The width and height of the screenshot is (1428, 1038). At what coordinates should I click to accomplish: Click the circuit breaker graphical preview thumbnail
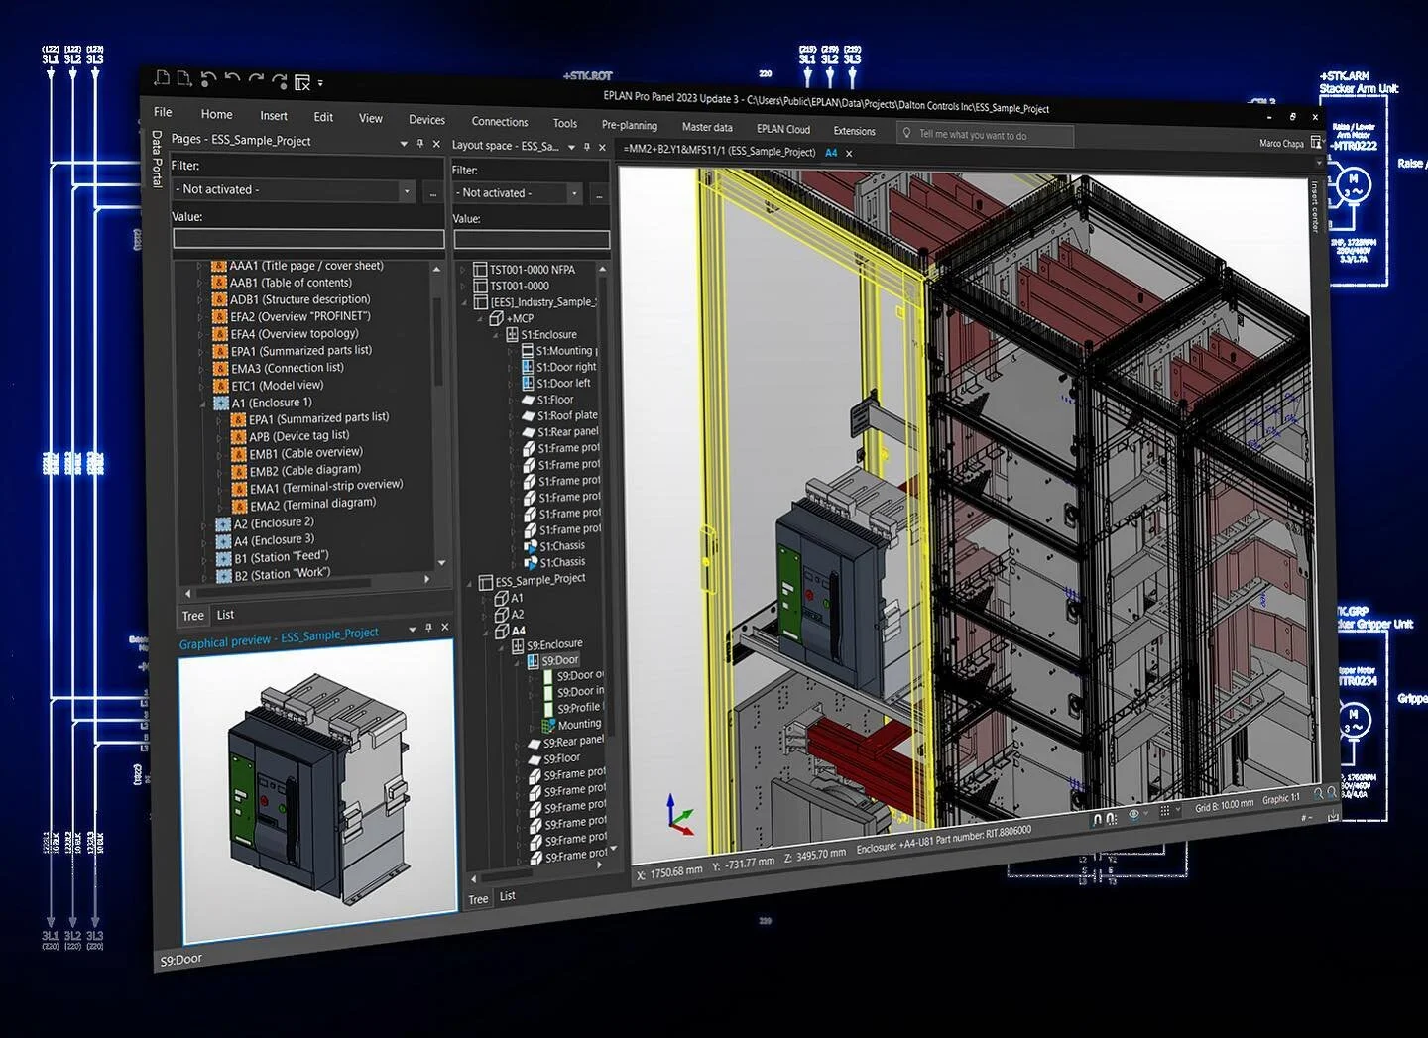click(x=317, y=790)
